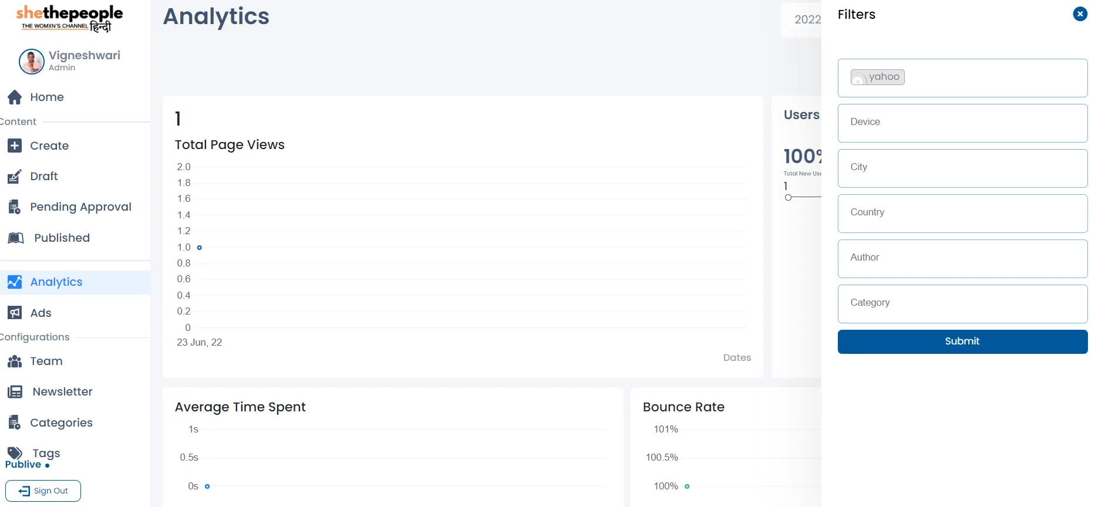Click the Users card heading
The image size is (1095, 507).
click(x=801, y=114)
